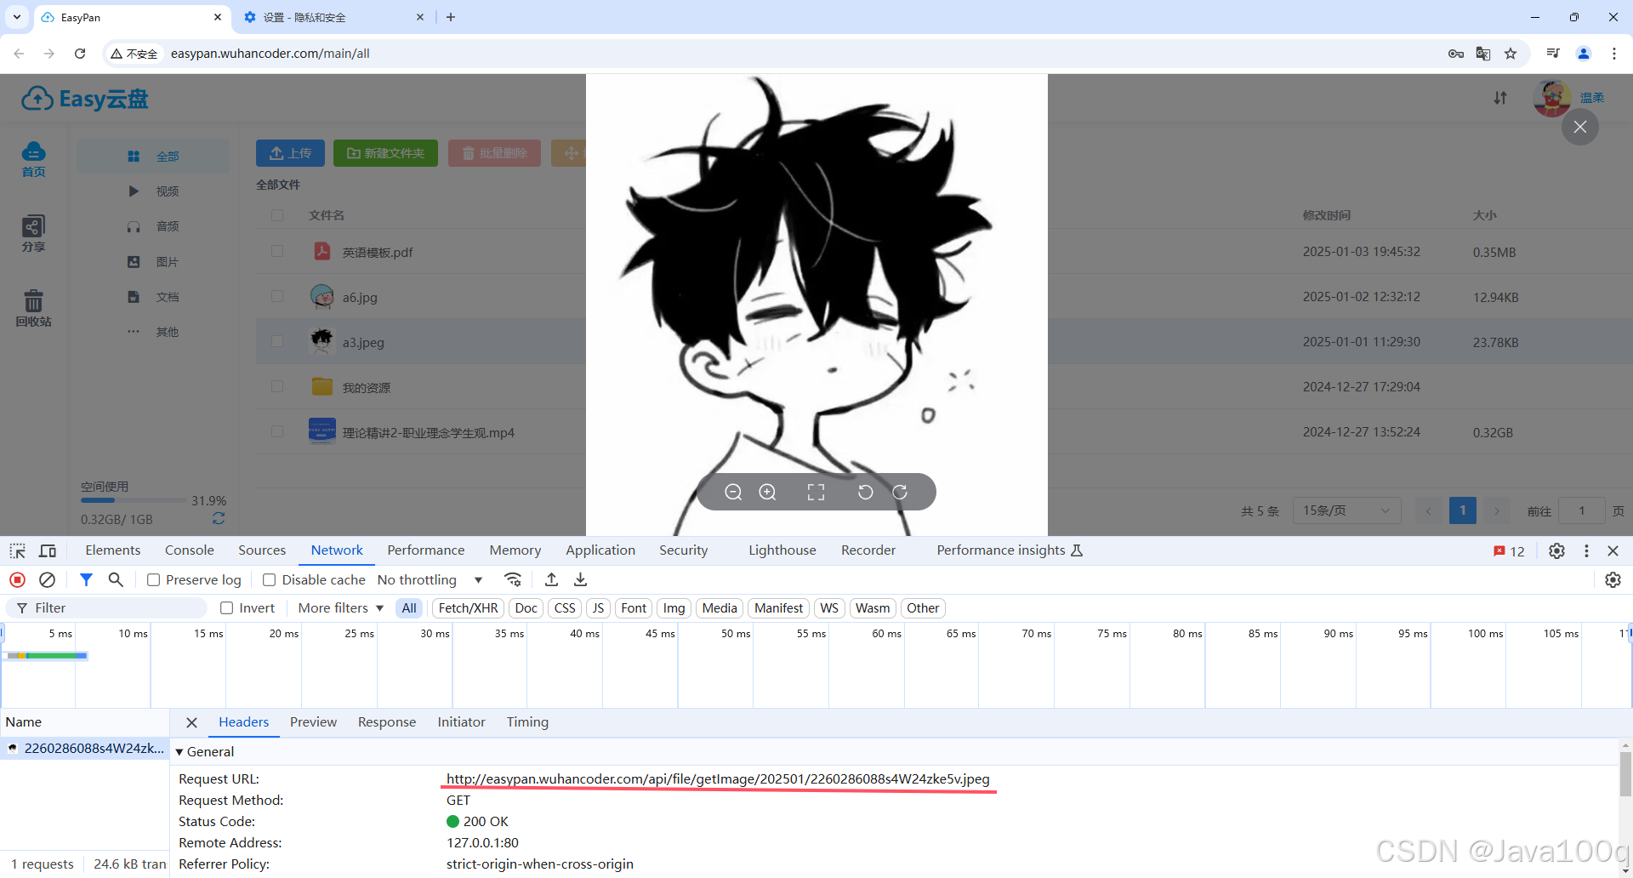Open No throttling dropdown
This screenshot has width=1633, height=878.
point(430,579)
